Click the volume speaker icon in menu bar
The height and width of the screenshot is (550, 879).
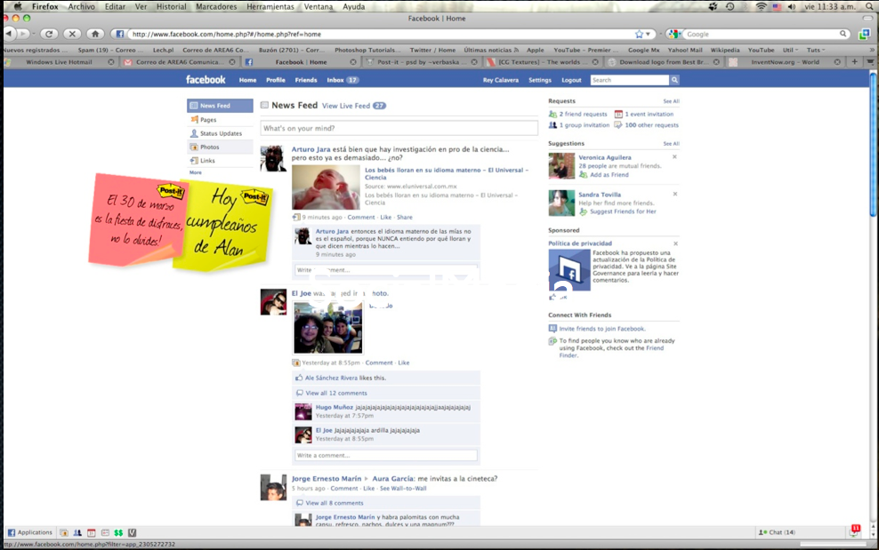coord(792,7)
